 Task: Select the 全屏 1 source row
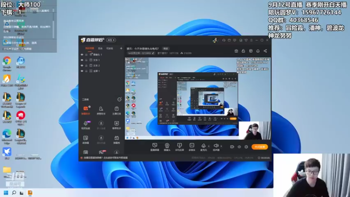[101, 71]
